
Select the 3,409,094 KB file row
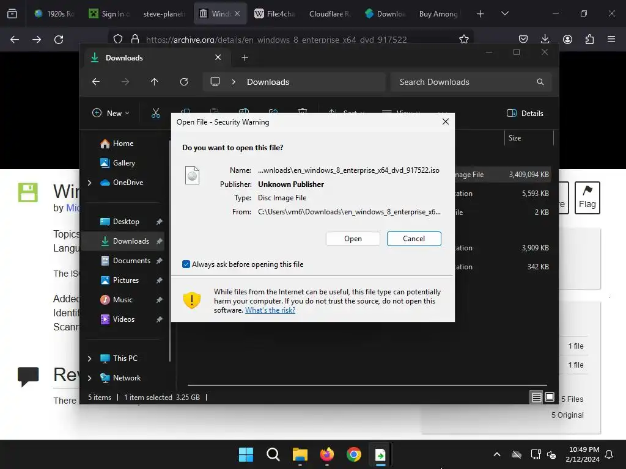[x=503, y=174]
